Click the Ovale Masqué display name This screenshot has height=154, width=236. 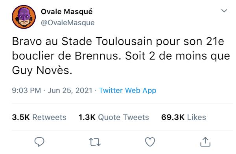coord(67,11)
